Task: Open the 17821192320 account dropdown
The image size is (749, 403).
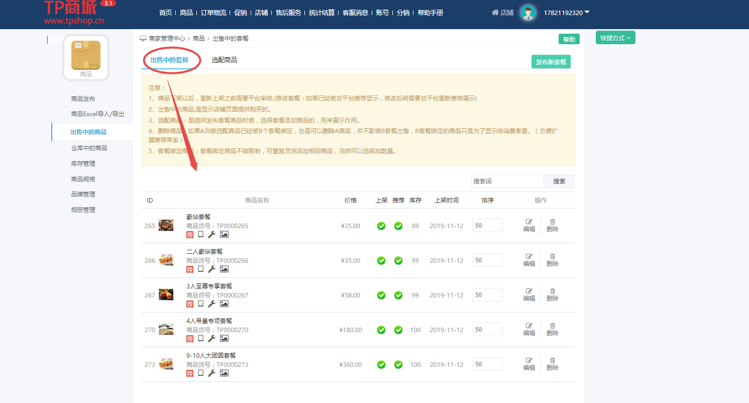Action: click(x=566, y=13)
